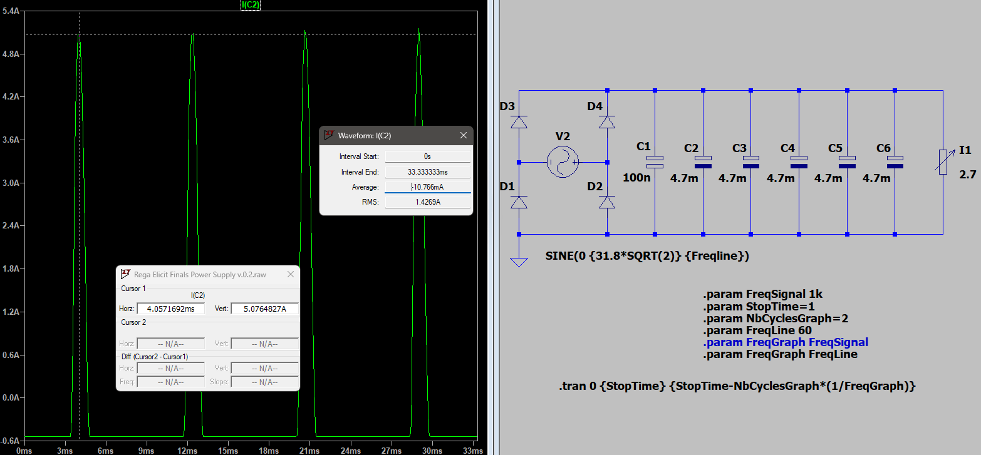Click Cursor 2 Vert N/A field
The image size is (981, 455).
(x=264, y=344)
